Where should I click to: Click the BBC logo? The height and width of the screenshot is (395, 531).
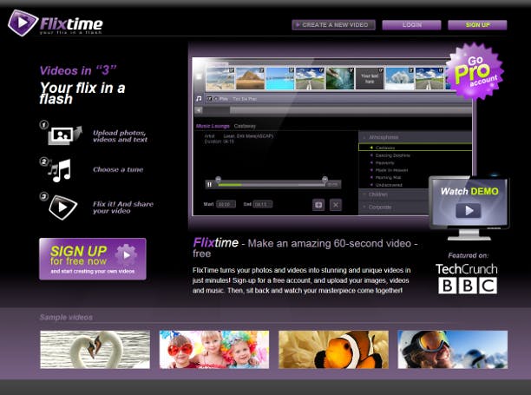[468, 286]
